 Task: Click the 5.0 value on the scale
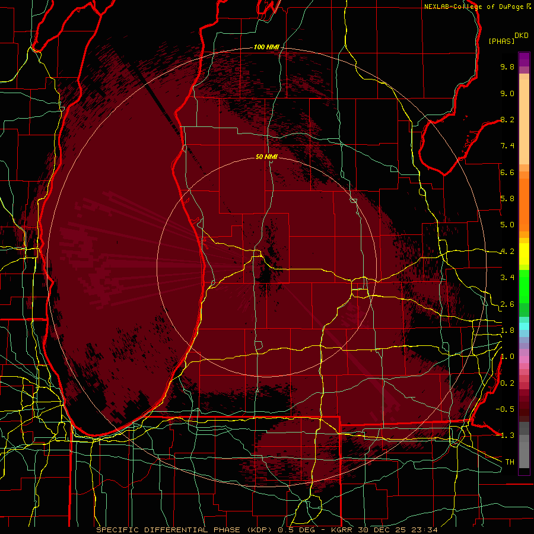pos(507,225)
